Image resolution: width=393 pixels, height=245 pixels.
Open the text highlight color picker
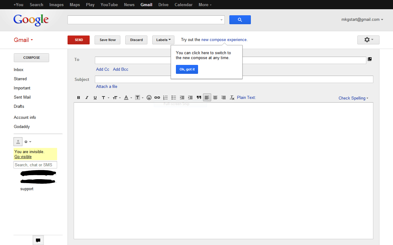coord(139,98)
